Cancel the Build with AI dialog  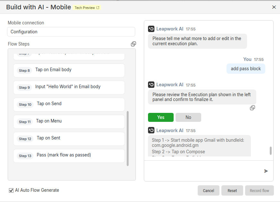point(208,190)
